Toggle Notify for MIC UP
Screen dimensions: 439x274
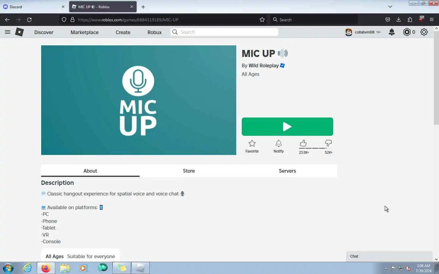279,146
